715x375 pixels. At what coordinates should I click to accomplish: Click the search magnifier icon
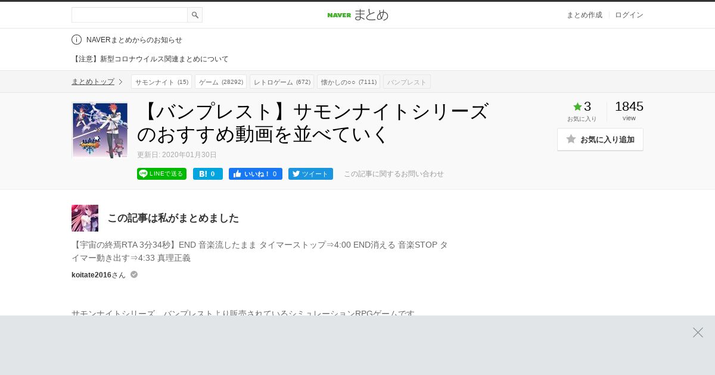[195, 15]
